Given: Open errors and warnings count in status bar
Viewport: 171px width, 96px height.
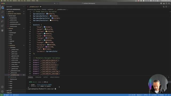Looking at the screenshot, I should click(16, 95).
